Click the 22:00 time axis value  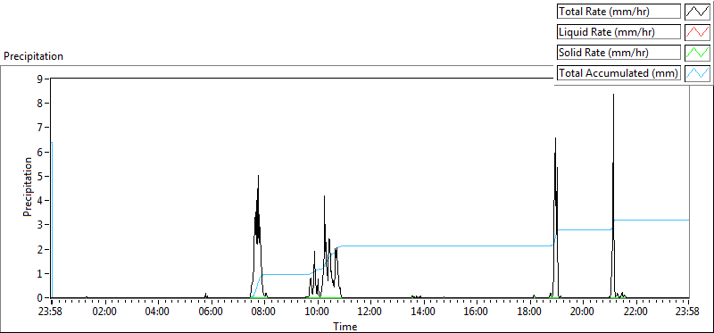(x=635, y=312)
